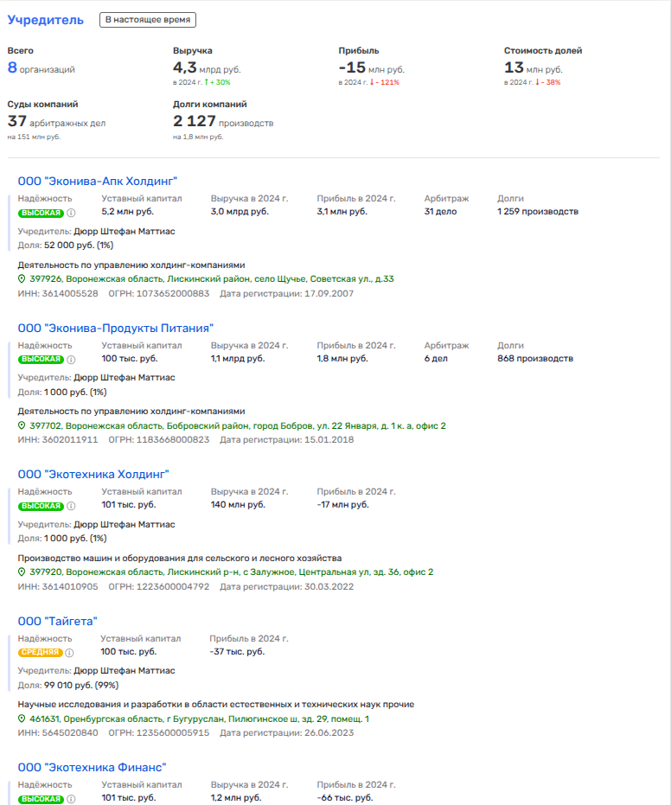Click the СРЕДНЯЯ reliability badge for Тайгета

click(x=41, y=653)
